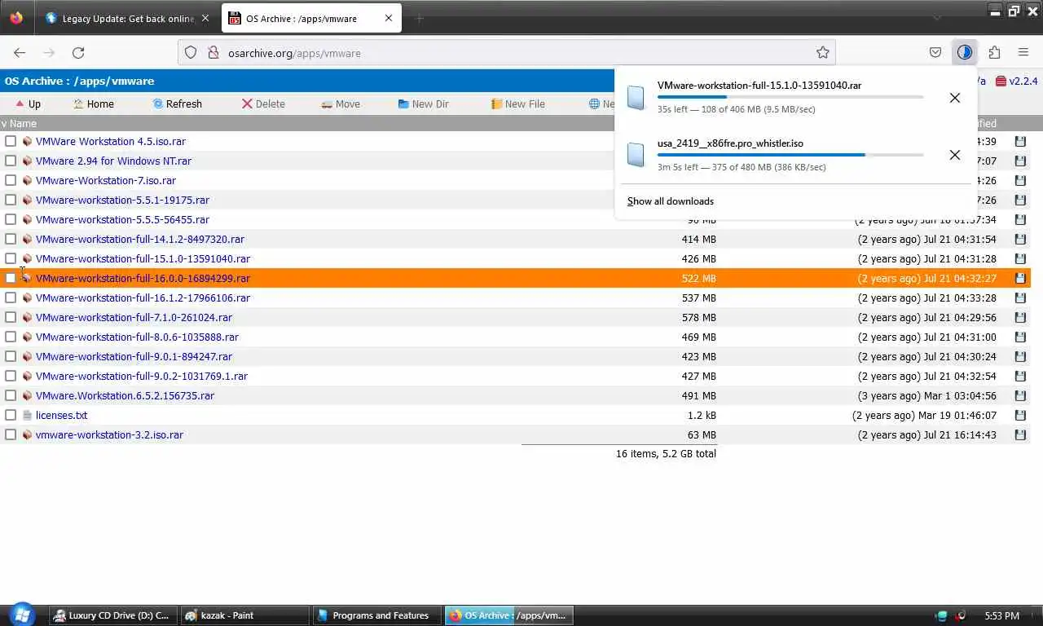Close the Legacy Update tab
This screenshot has width=1043, height=626.
pyautogui.click(x=205, y=18)
